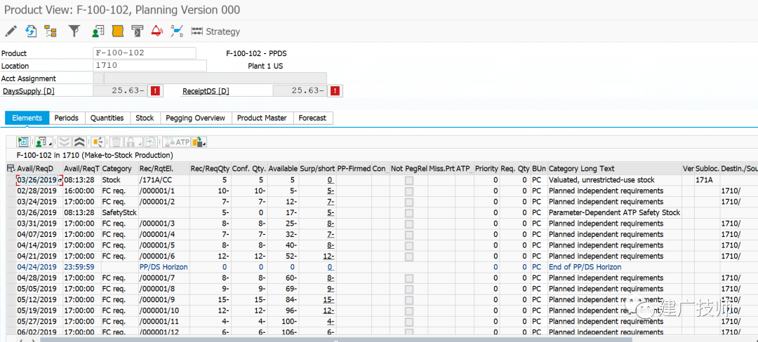
Task: Click the orange log sheet icon
Action: coord(117,32)
